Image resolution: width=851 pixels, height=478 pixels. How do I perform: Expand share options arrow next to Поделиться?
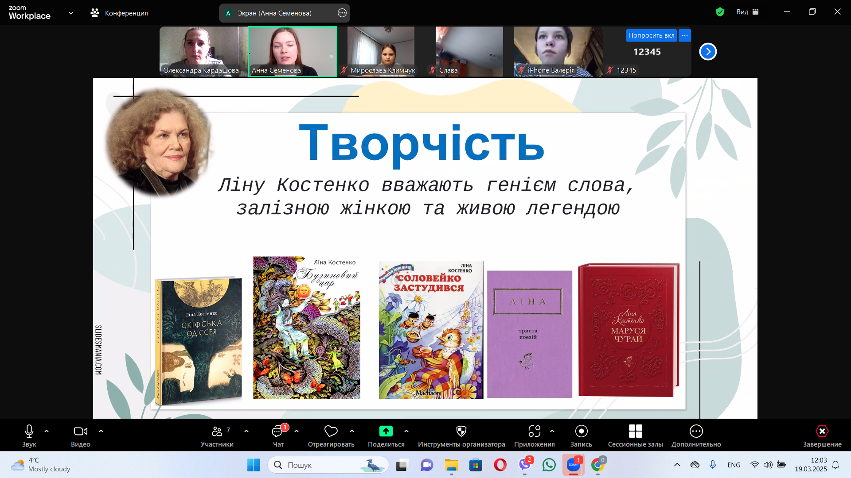(406, 431)
